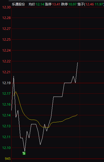104x162 pixels.
Task: Click the limit-down price 10.97
Action: tap(73, 4)
